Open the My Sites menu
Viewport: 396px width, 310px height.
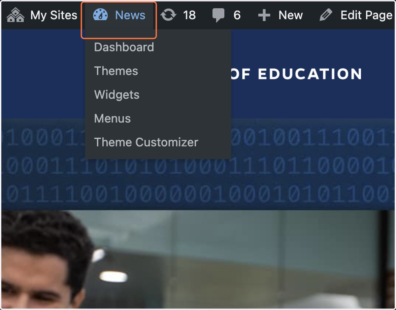coord(42,15)
